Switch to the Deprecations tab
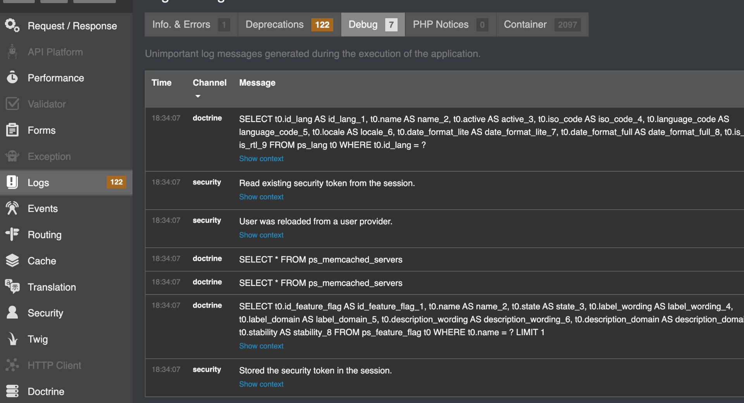The image size is (744, 403). [x=289, y=25]
